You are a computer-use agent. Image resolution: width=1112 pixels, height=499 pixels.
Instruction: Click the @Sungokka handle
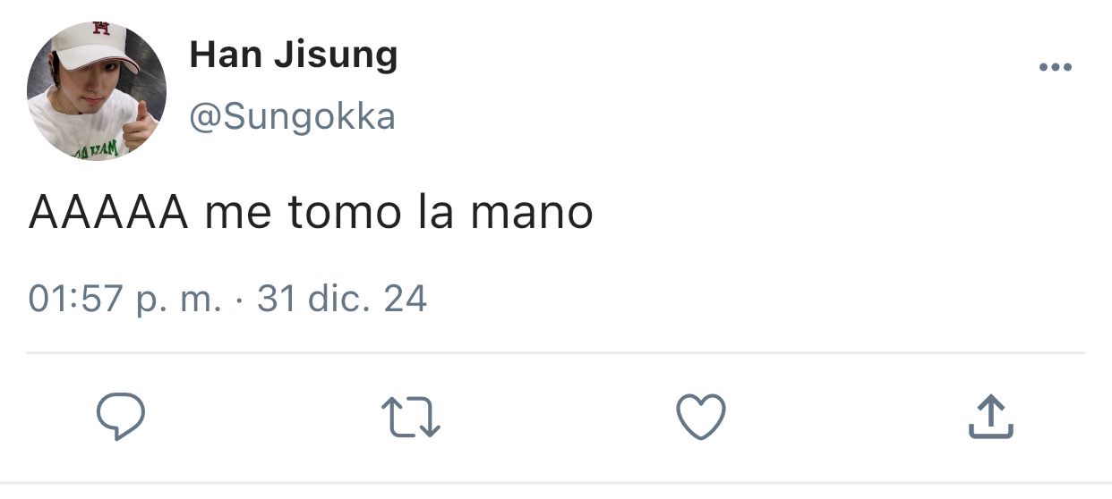[x=293, y=116]
